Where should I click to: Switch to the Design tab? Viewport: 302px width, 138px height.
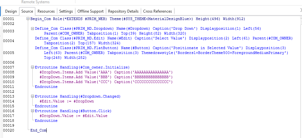(11, 11)
